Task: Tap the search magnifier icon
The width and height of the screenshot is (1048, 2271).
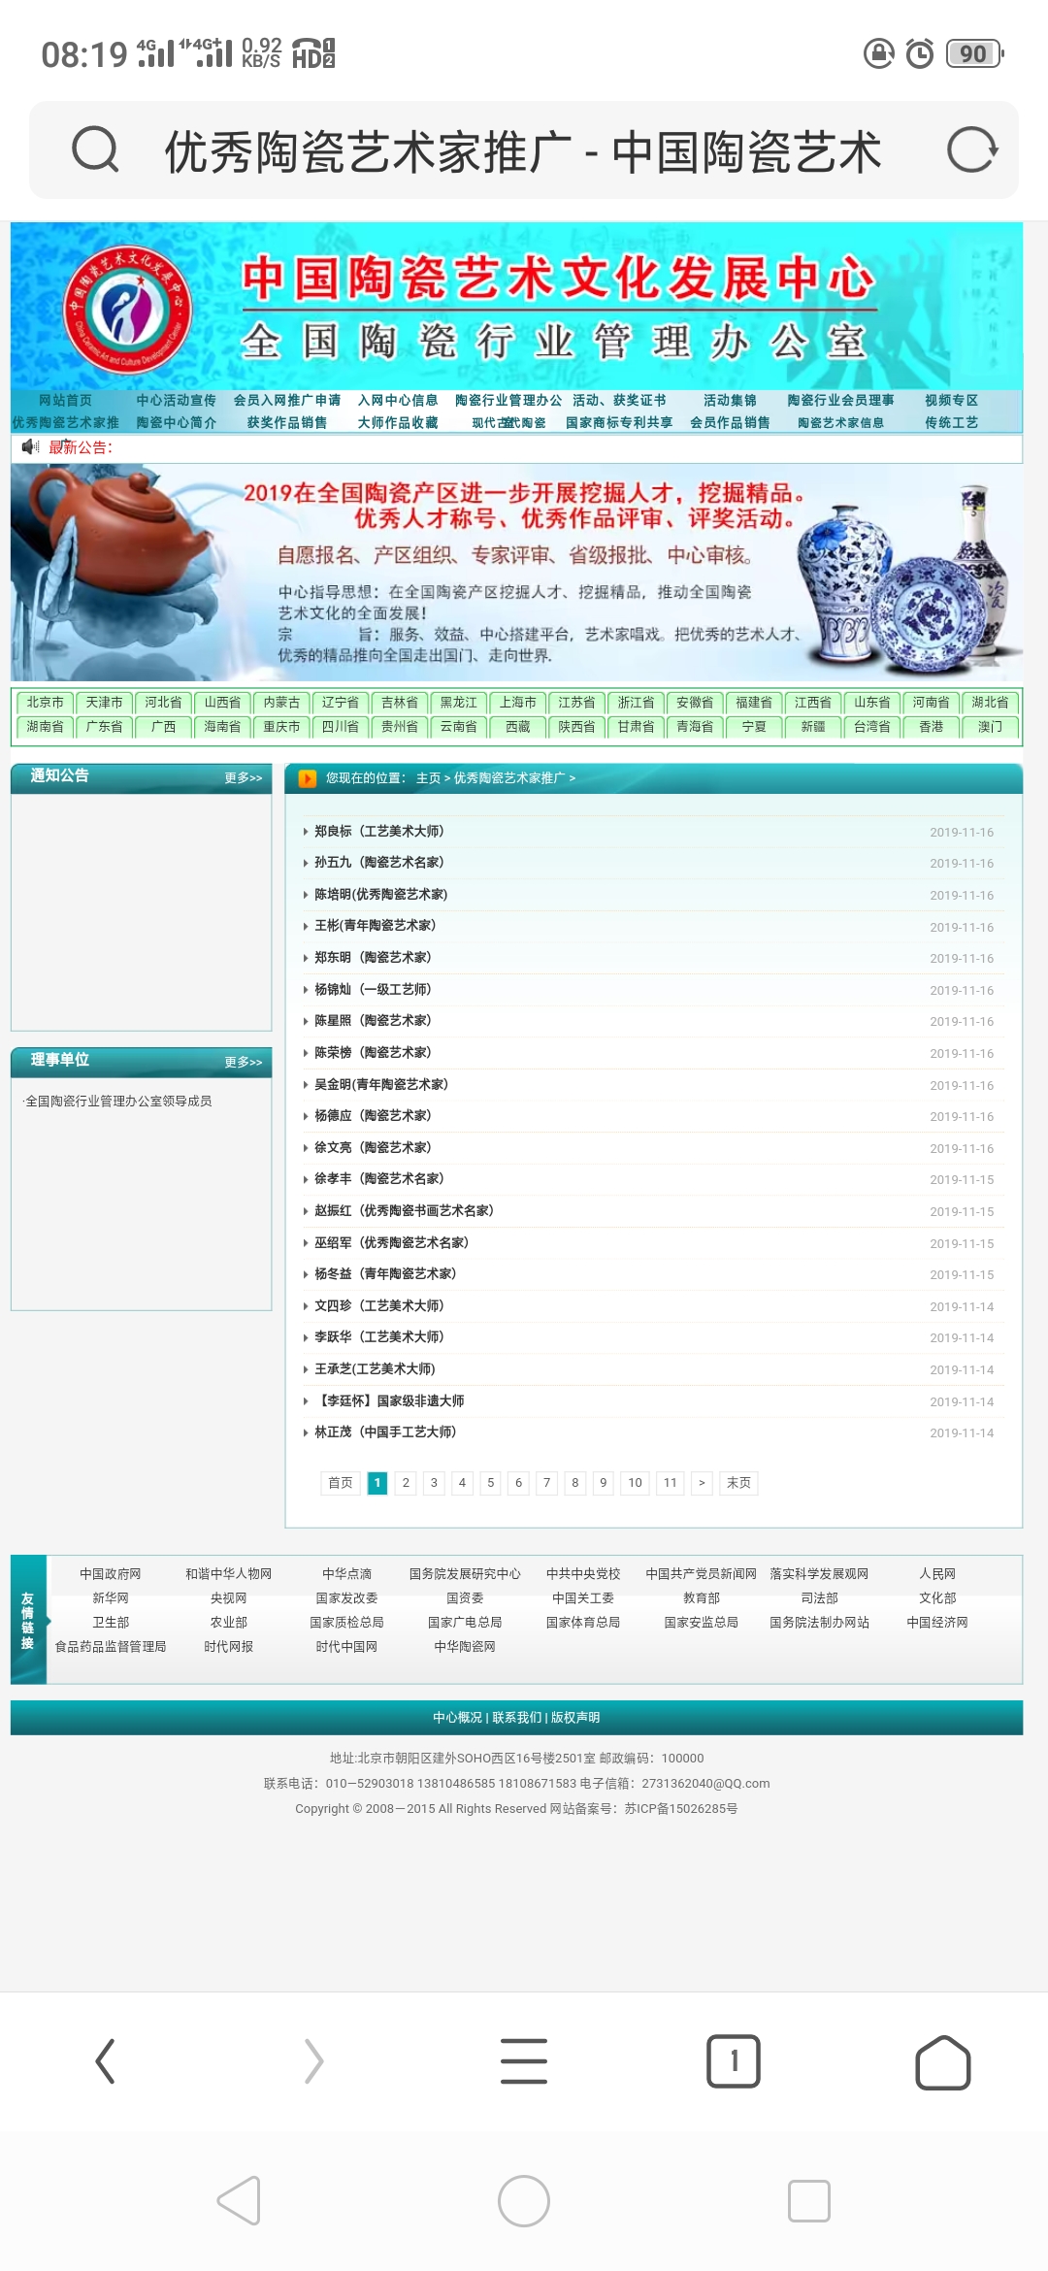Action: (95, 150)
